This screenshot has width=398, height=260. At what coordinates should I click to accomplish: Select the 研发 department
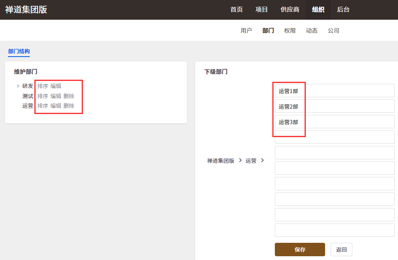28,86
